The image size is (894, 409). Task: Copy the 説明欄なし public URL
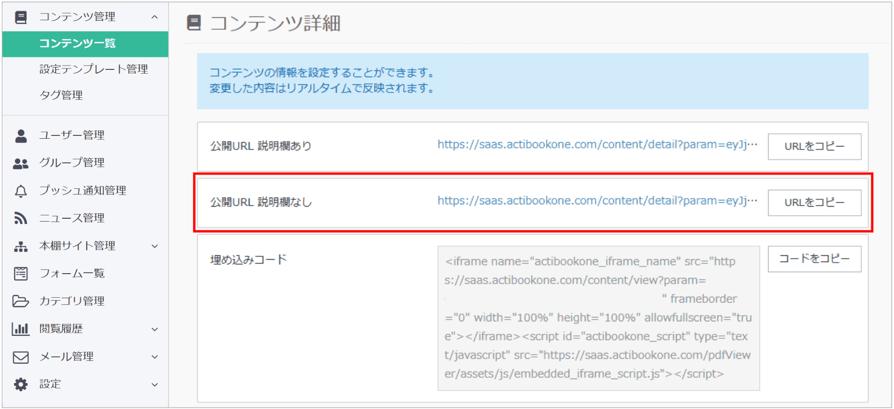[x=814, y=203]
